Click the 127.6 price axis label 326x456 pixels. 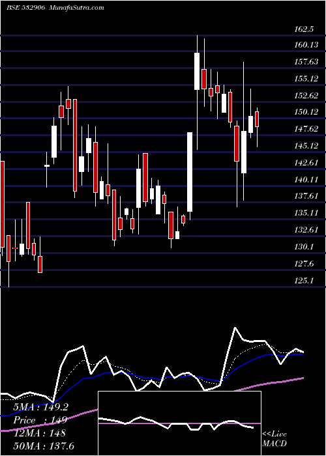coord(304,264)
